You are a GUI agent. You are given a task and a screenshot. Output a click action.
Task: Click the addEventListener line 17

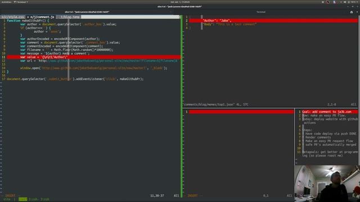75,79
